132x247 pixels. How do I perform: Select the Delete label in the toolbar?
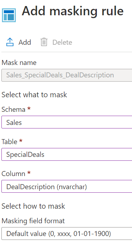click(x=62, y=42)
